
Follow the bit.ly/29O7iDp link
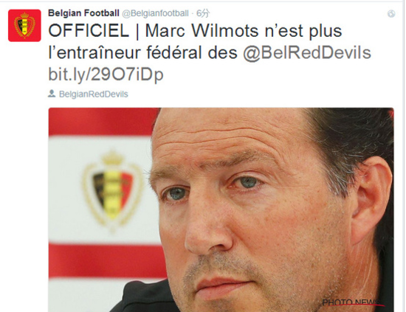(x=106, y=74)
